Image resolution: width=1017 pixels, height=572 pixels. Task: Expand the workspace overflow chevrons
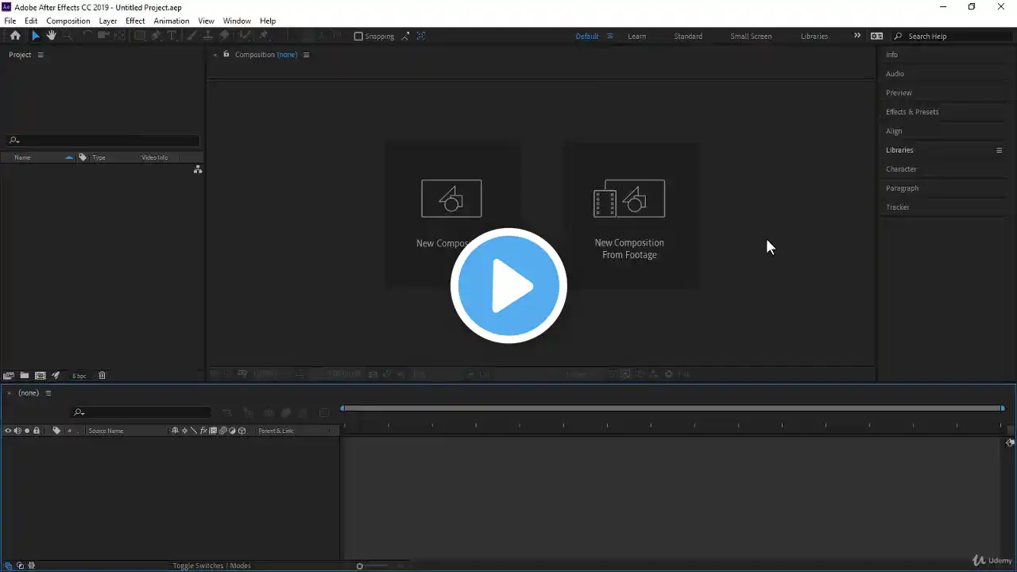click(x=857, y=36)
